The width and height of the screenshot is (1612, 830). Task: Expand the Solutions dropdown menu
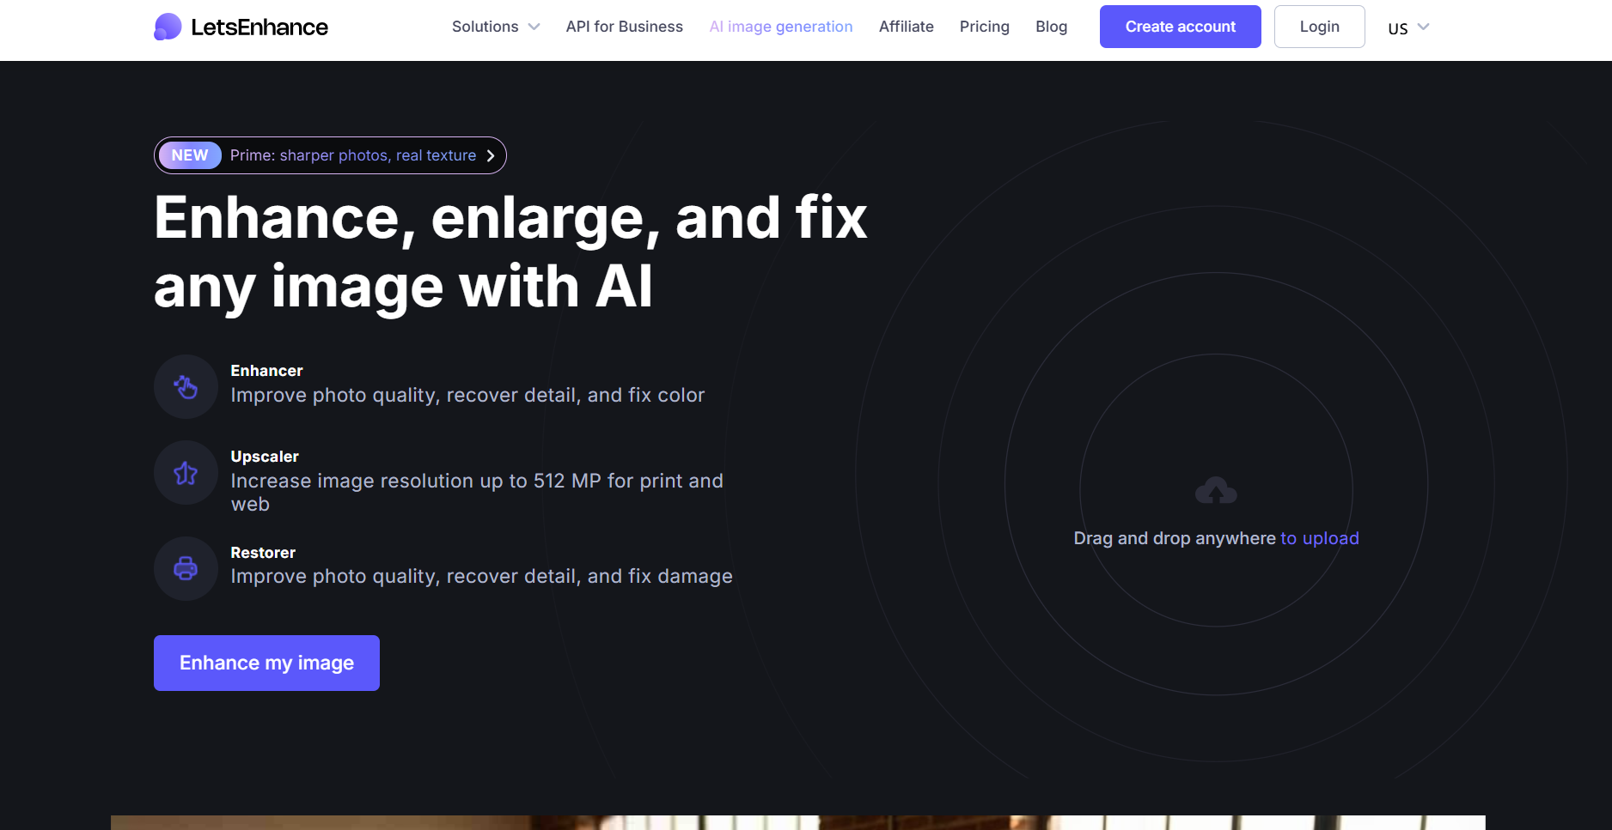click(x=496, y=27)
